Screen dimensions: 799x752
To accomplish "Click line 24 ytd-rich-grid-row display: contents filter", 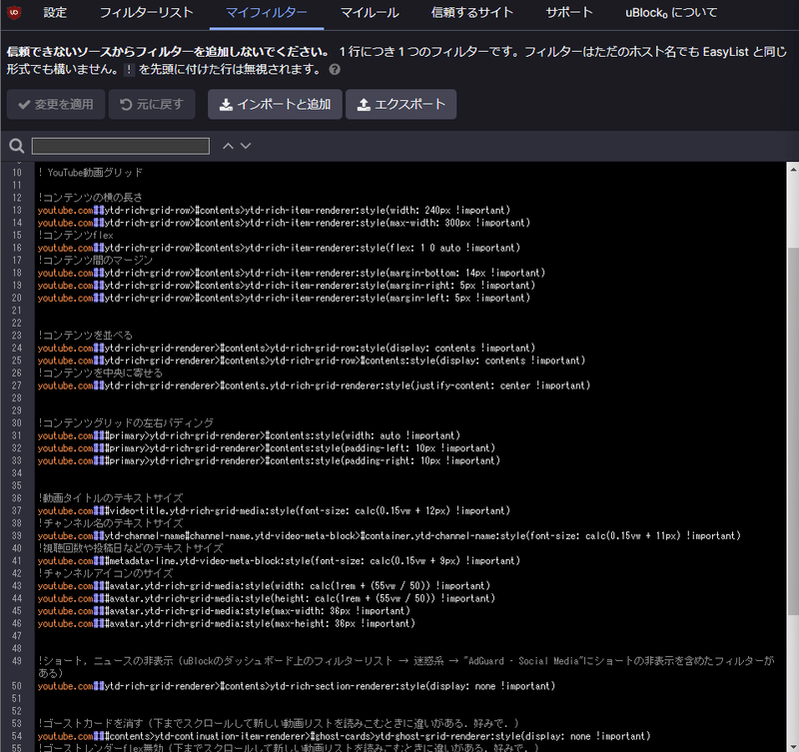I will 287,348.
